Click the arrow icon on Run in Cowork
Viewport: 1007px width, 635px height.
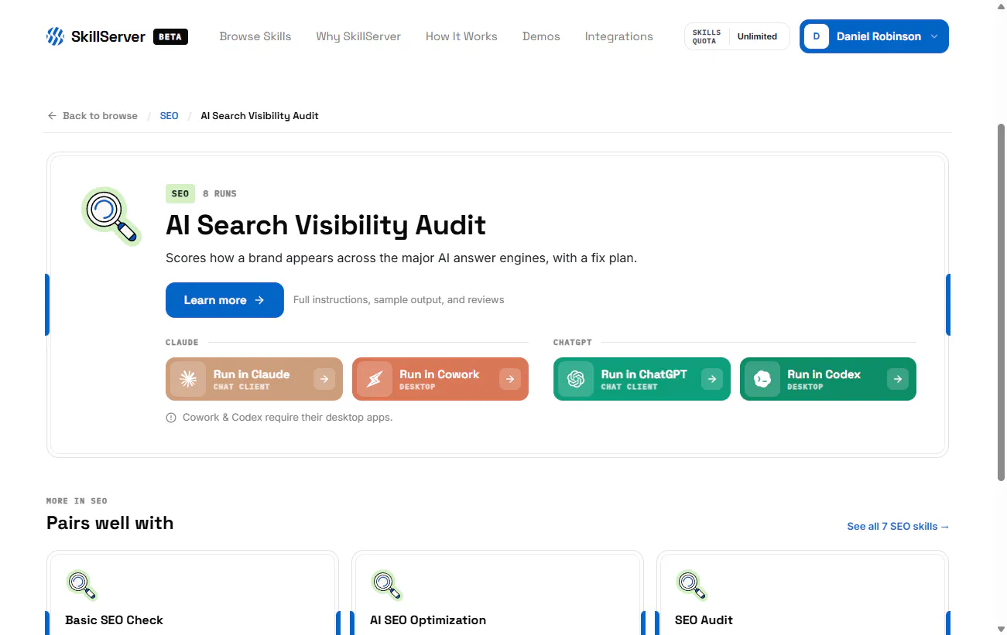pyautogui.click(x=510, y=379)
